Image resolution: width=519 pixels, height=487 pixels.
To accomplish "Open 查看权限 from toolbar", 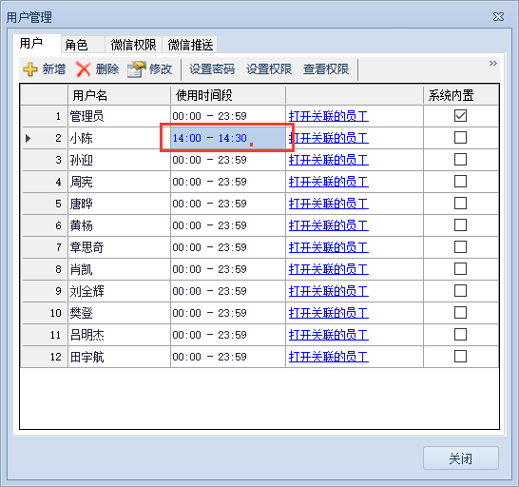I will click(x=326, y=69).
